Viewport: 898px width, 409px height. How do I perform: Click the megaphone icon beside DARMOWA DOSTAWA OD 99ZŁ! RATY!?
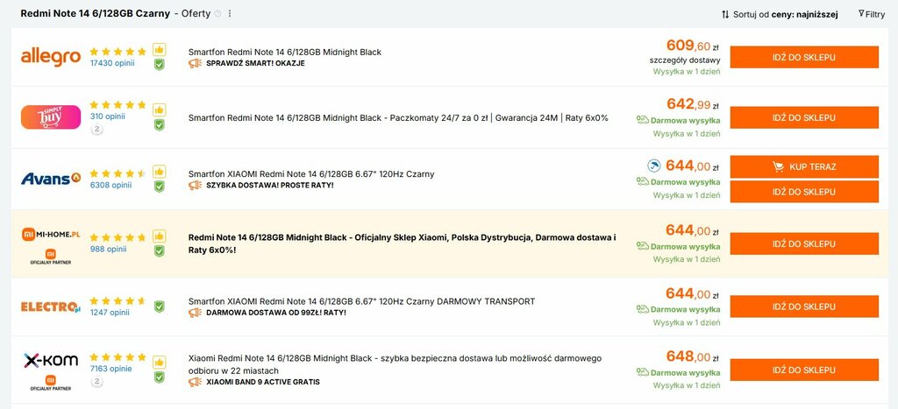coord(195,313)
